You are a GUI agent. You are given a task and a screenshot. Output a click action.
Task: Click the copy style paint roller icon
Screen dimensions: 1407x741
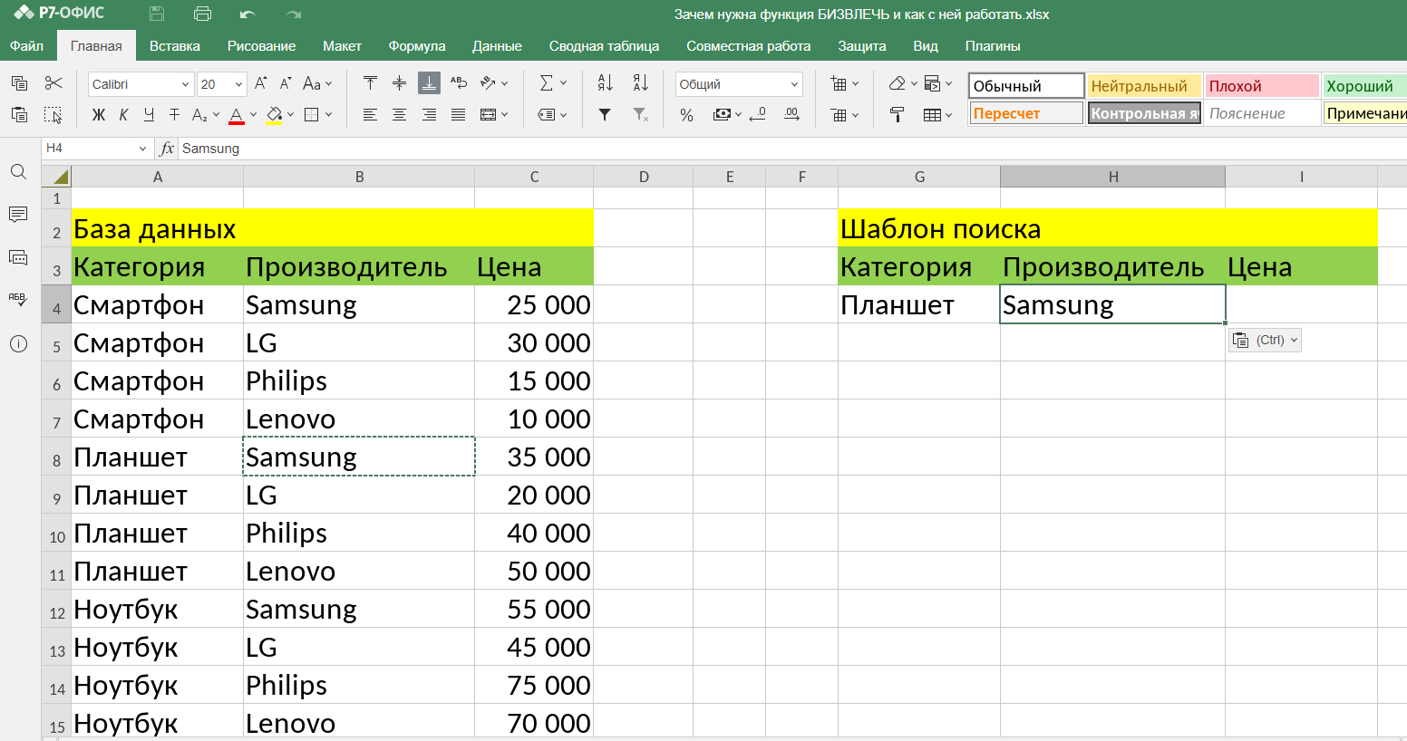(x=897, y=114)
